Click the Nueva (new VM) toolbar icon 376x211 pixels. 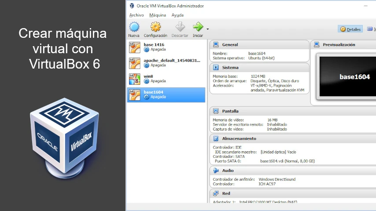tap(134, 27)
